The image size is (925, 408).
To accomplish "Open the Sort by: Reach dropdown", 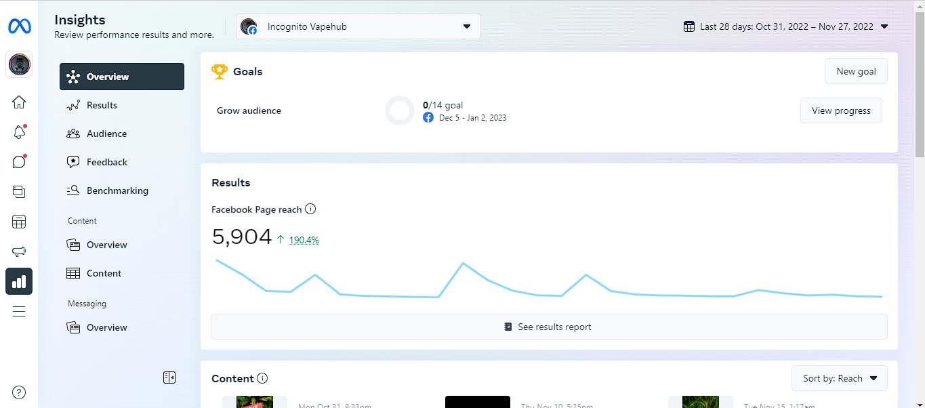I will coord(840,378).
